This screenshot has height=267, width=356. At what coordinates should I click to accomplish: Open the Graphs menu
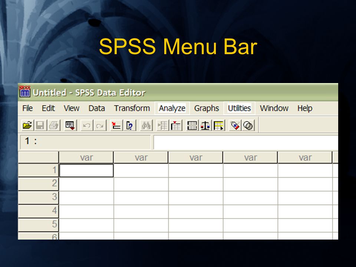pyautogui.click(x=207, y=108)
